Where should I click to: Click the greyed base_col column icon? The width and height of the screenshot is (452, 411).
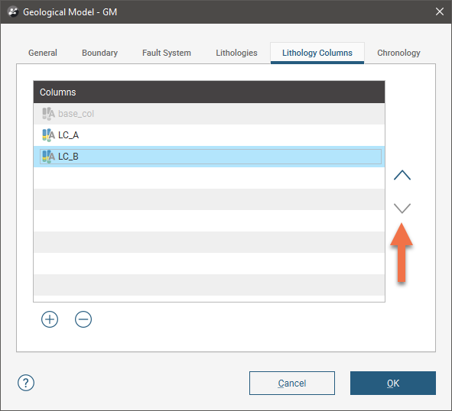click(48, 114)
